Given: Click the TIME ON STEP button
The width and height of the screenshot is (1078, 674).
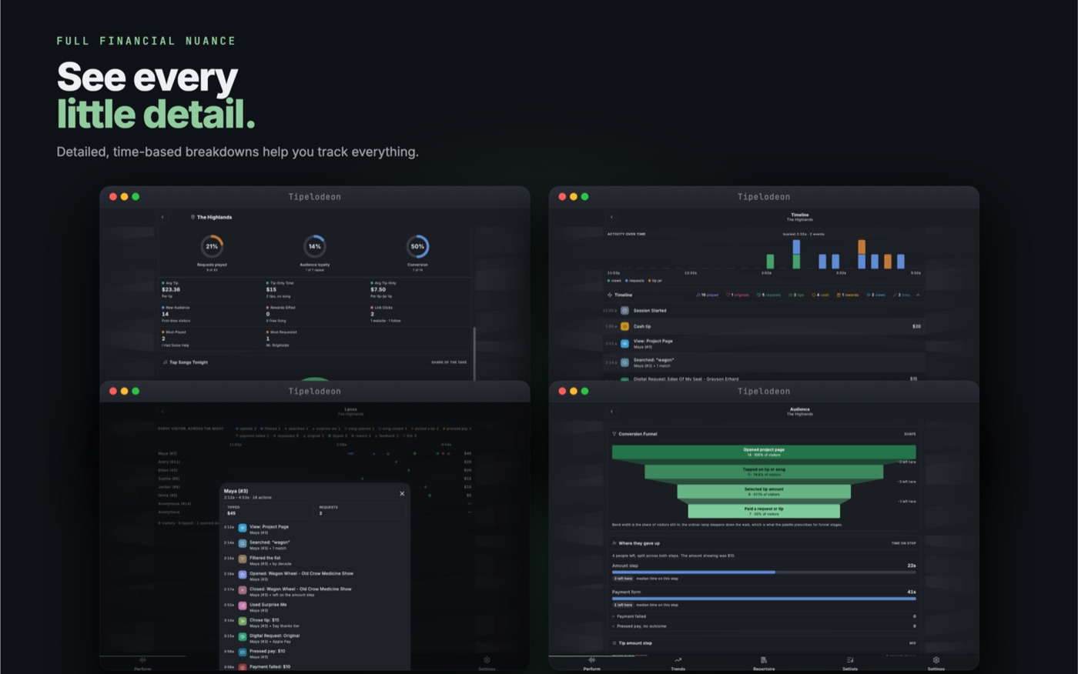Looking at the screenshot, I should pos(904,543).
